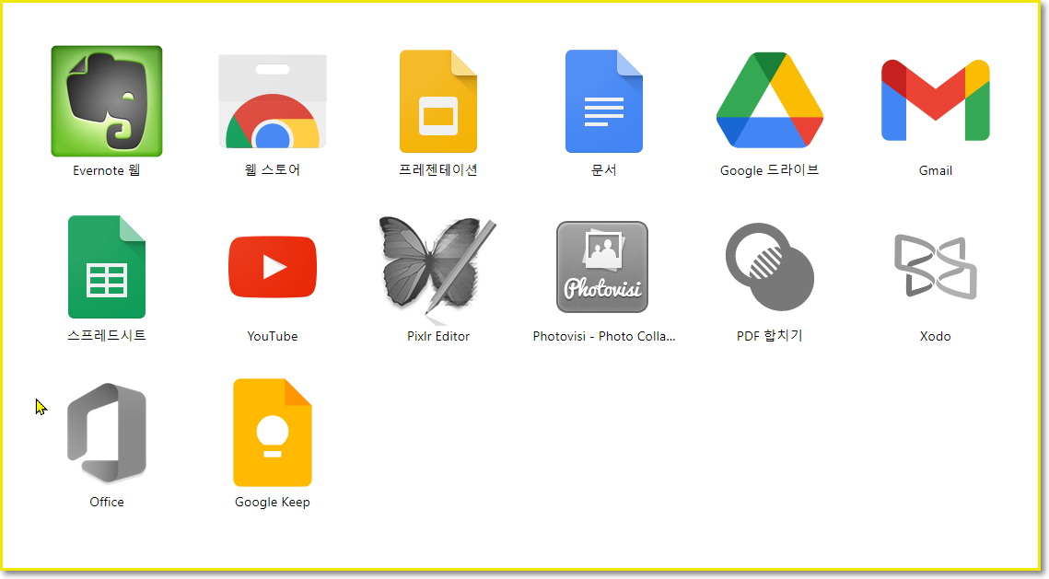Click the 'PDF 합치기' label
Image resolution: width=1049 pixels, height=579 pixels.
(x=769, y=336)
